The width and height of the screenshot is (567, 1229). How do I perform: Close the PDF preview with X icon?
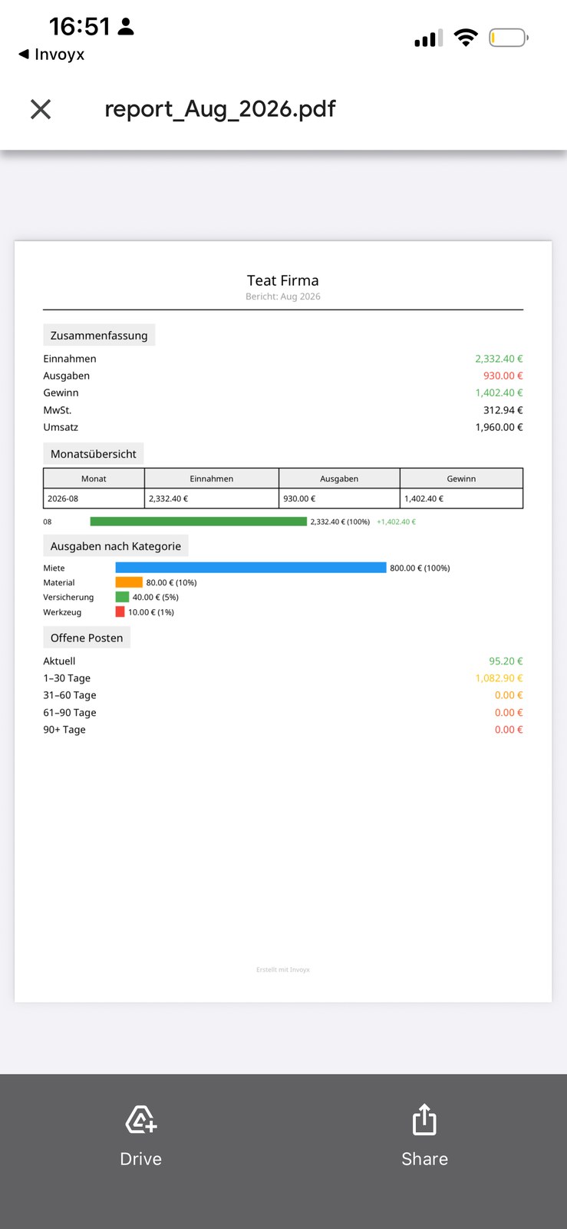point(41,109)
